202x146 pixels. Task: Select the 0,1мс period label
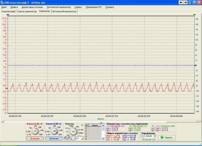click(81, 130)
